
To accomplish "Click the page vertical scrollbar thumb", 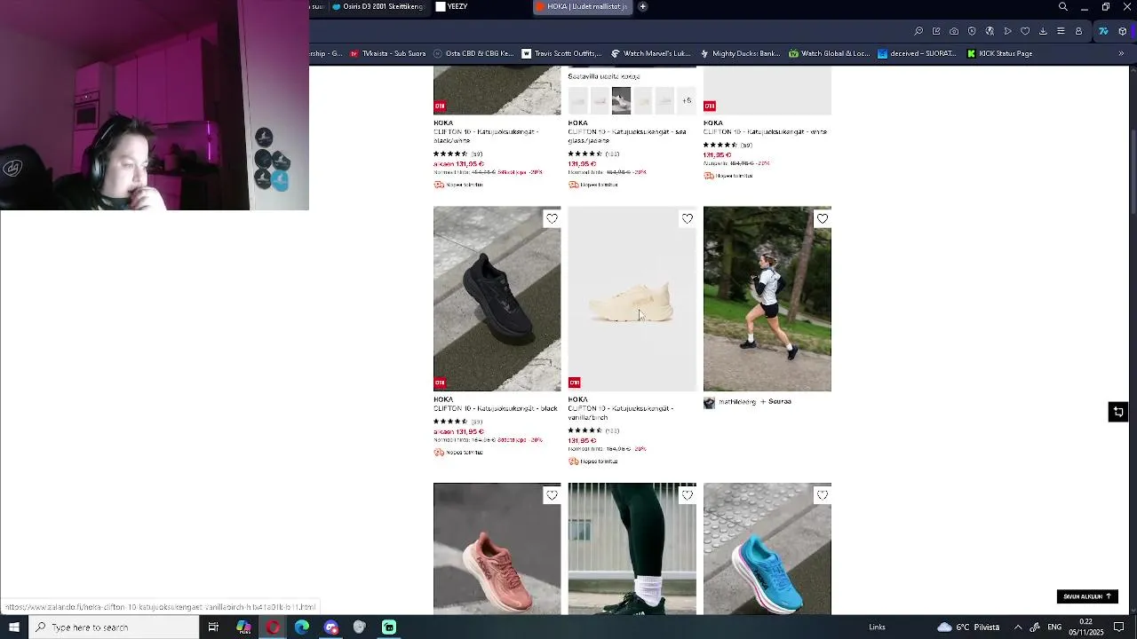I will [x=1133, y=171].
